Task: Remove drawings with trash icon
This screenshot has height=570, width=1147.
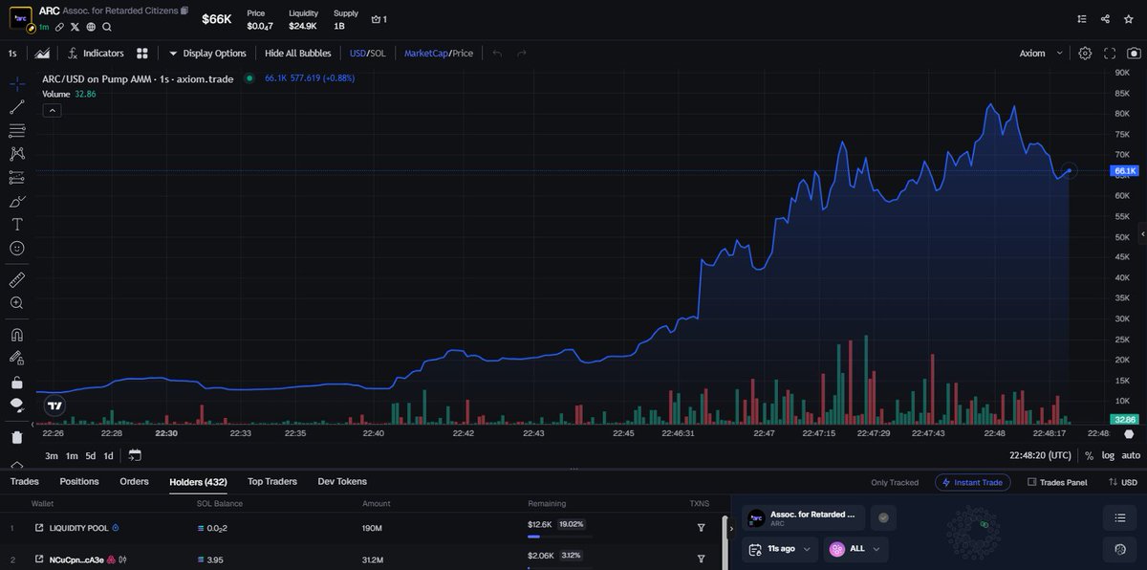Action: click(17, 437)
